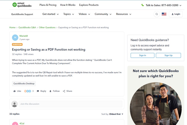Image resolution: width=187 pixels, height=125 pixels.
Task: Open Explore Products
Action: click(x=89, y=5)
